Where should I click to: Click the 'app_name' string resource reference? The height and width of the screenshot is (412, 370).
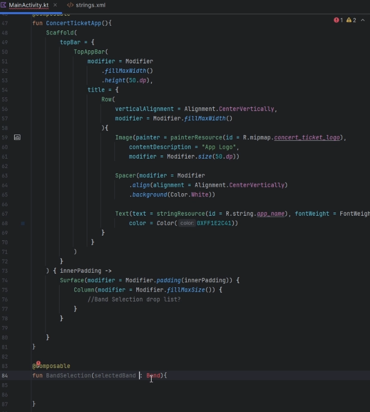click(270, 214)
